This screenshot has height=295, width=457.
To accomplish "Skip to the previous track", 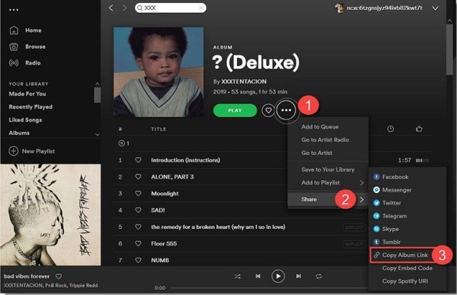I will click(x=258, y=276).
